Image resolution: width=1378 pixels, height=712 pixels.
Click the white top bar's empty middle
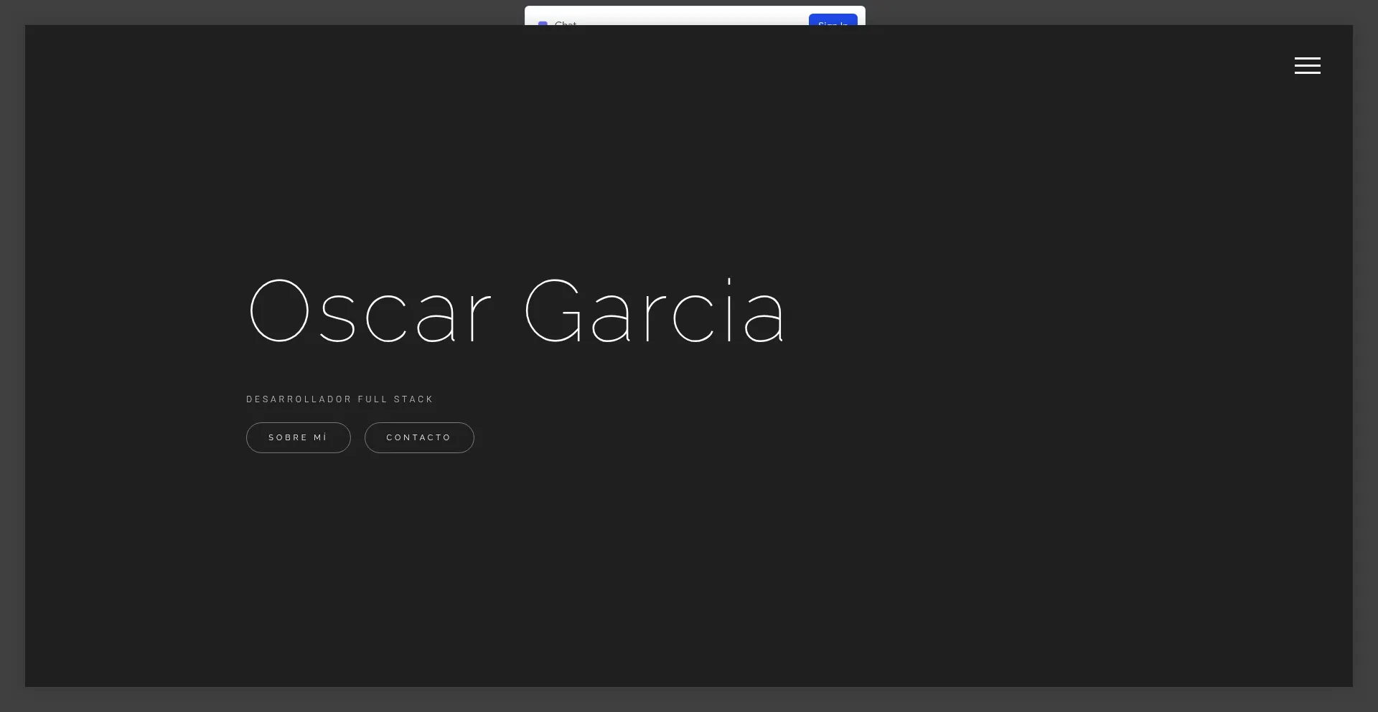click(689, 16)
